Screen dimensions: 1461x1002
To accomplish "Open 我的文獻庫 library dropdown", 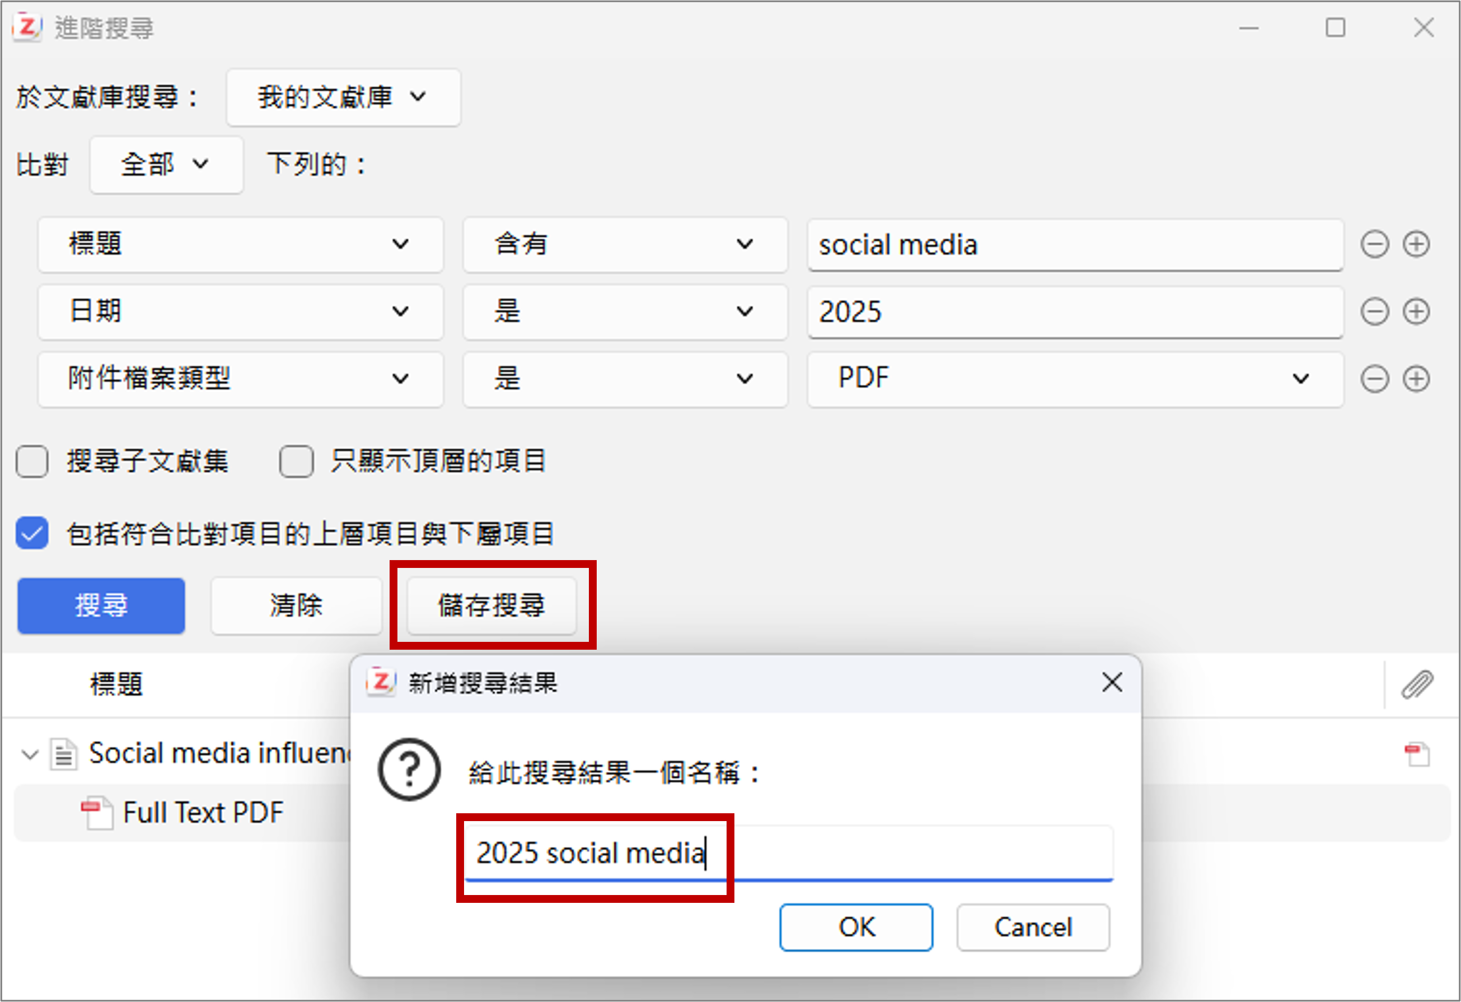I will [343, 97].
